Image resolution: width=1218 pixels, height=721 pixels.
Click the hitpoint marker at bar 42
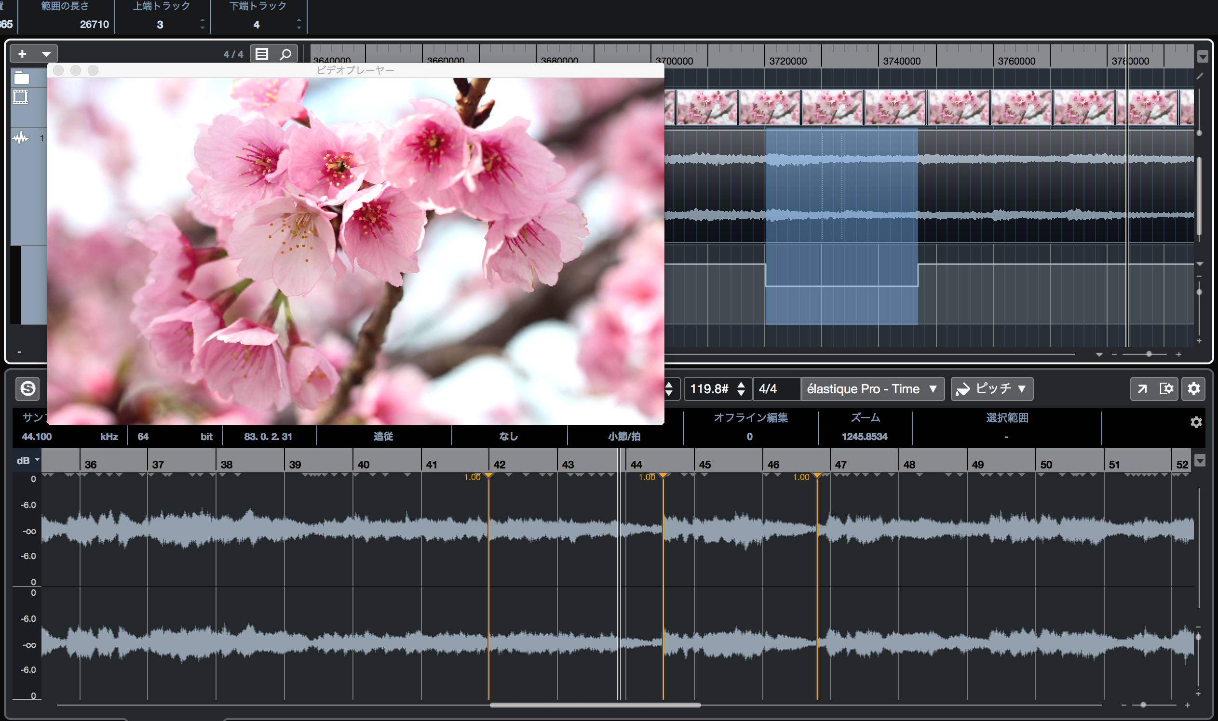[x=488, y=475]
